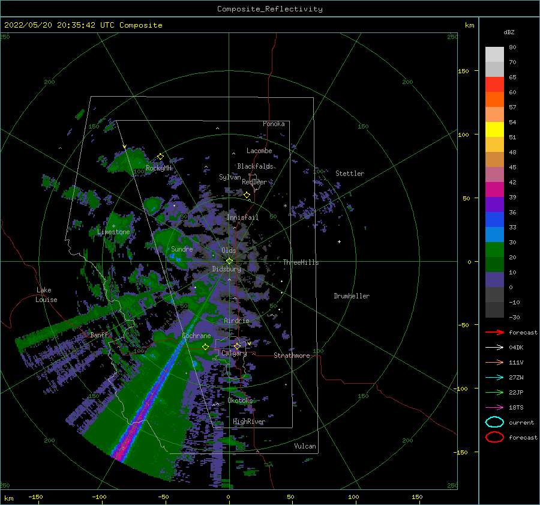This screenshot has width=540, height=505.
Task: Pick the slate 0-10 dBZ swatch
Action: tap(494, 280)
